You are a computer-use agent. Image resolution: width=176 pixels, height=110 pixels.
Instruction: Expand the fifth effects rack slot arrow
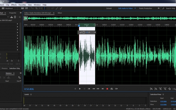coord(18,35)
